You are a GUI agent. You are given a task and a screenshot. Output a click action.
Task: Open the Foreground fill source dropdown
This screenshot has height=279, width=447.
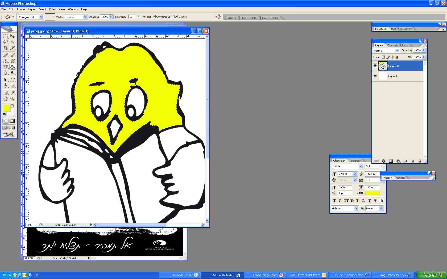pyautogui.click(x=41, y=17)
